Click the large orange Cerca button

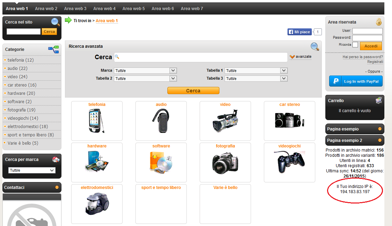click(x=193, y=91)
